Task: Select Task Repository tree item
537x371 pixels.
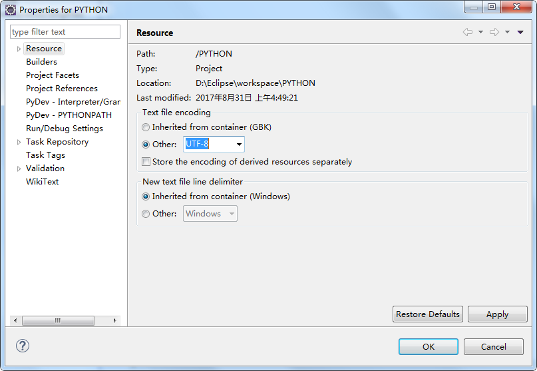Action: [57, 142]
